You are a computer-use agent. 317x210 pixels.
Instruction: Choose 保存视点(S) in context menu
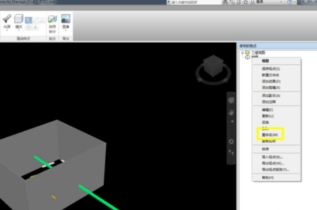[x=276, y=69]
